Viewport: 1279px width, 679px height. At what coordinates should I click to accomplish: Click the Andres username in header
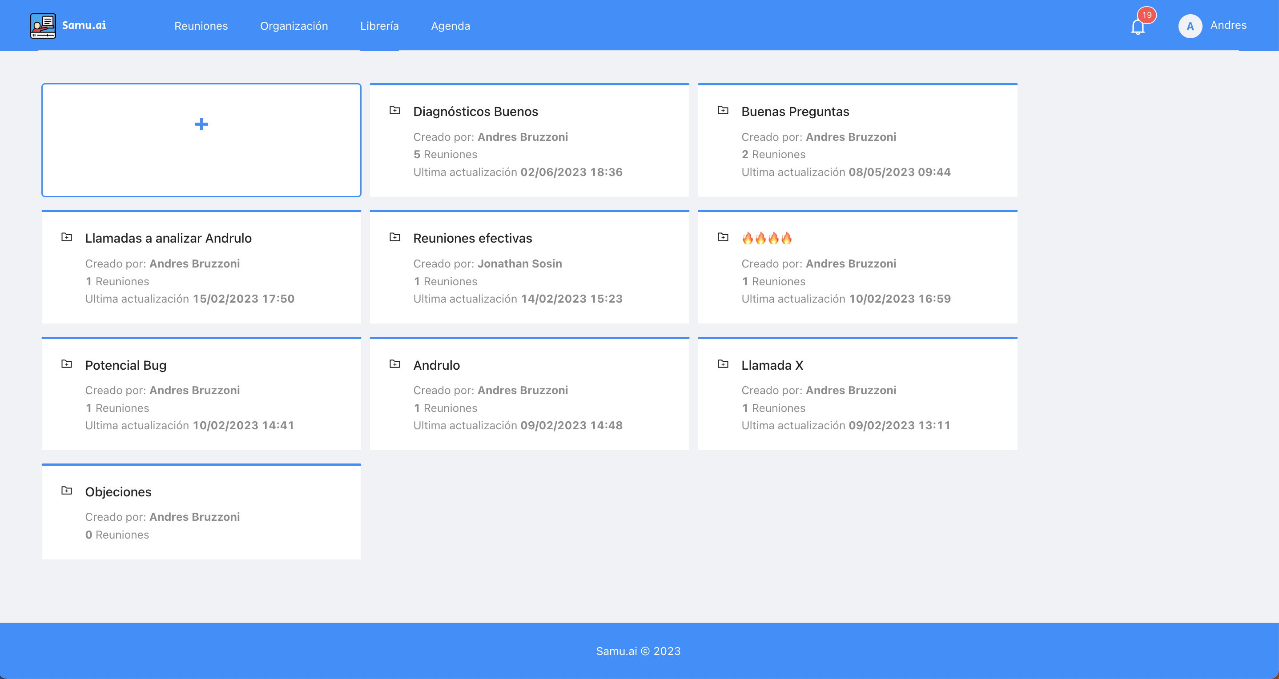(1228, 25)
